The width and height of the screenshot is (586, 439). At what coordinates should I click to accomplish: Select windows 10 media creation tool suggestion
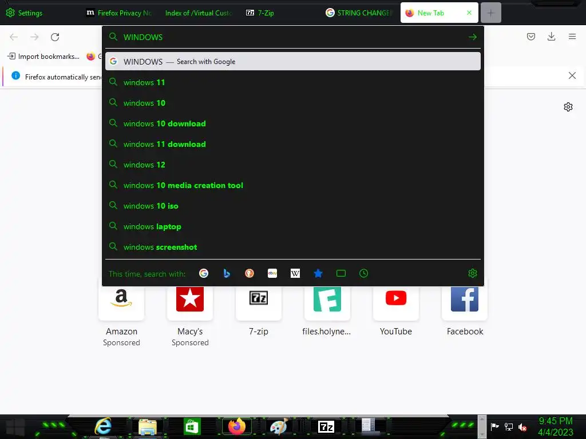tap(293, 185)
